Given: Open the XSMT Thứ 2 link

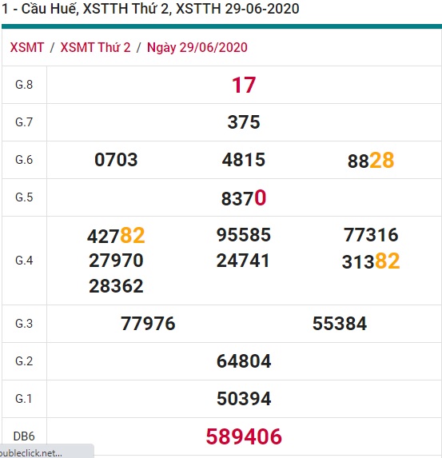Looking at the screenshot, I should 95,47.
